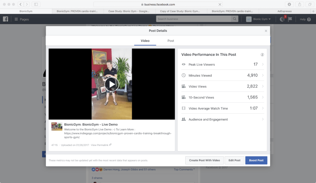The height and width of the screenshot is (183, 316).
Task: Switch to the Video tab
Action: (x=145, y=41)
